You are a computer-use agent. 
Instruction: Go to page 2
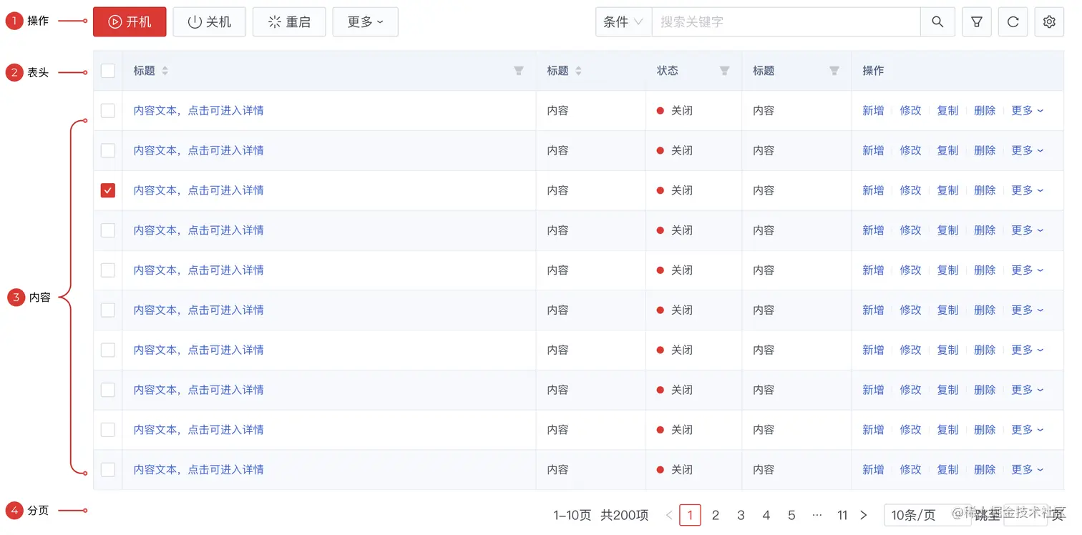click(x=715, y=515)
